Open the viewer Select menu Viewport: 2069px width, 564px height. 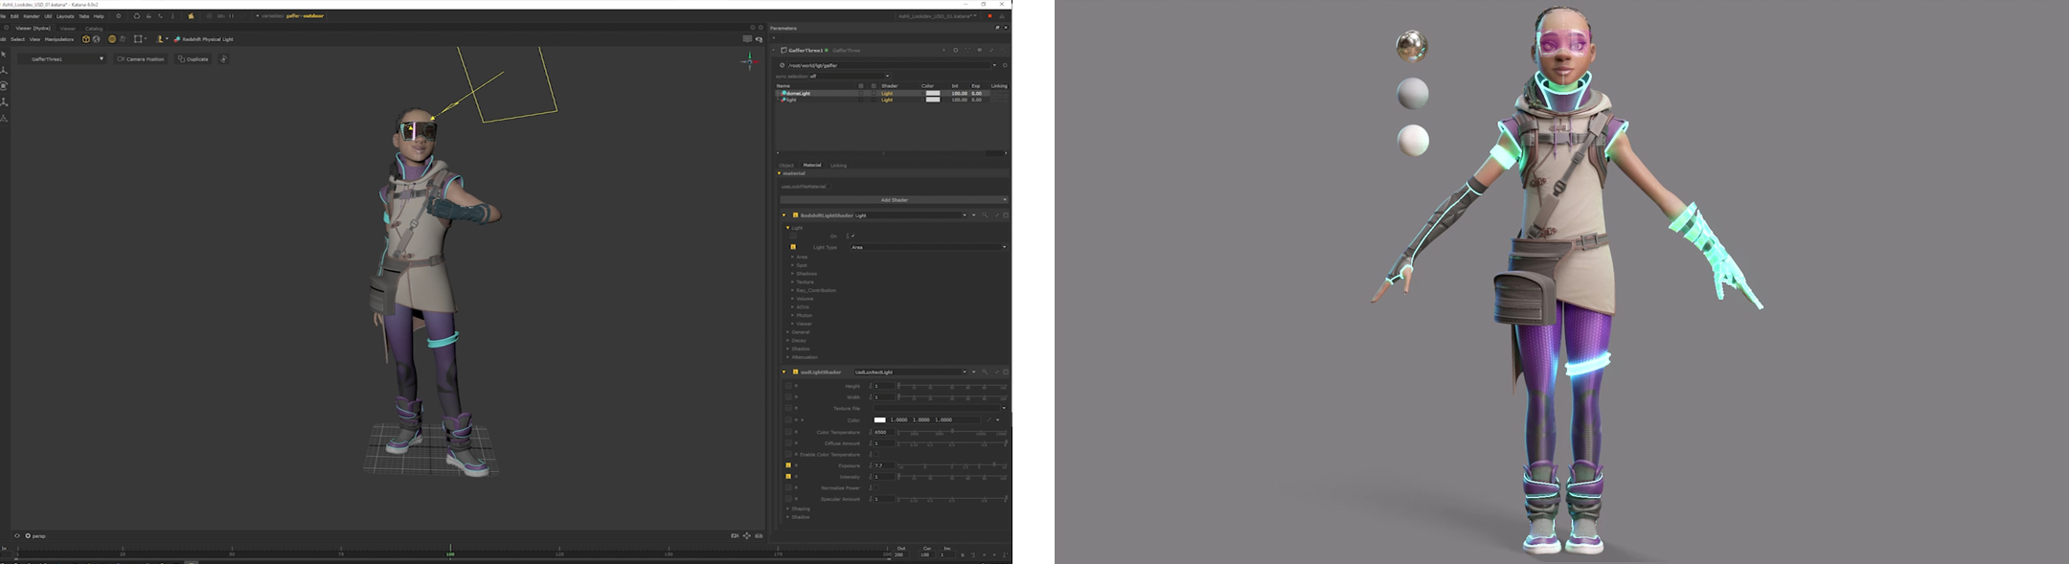point(17,39)
